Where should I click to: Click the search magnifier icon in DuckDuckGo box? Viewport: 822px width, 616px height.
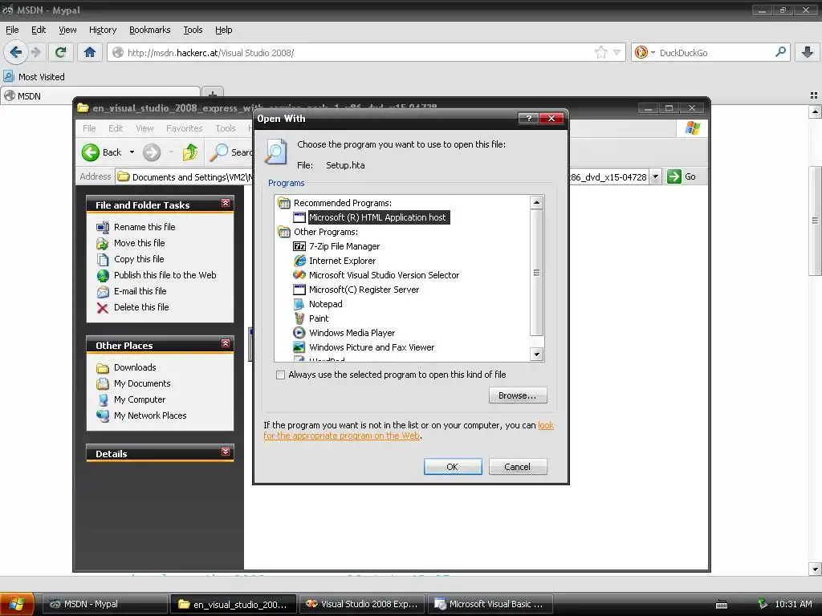coord(780,52)
